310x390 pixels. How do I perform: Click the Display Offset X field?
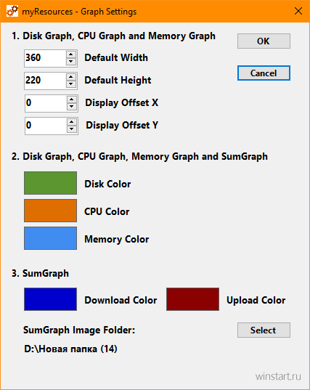pyautogui.click(x=46, y=103)
